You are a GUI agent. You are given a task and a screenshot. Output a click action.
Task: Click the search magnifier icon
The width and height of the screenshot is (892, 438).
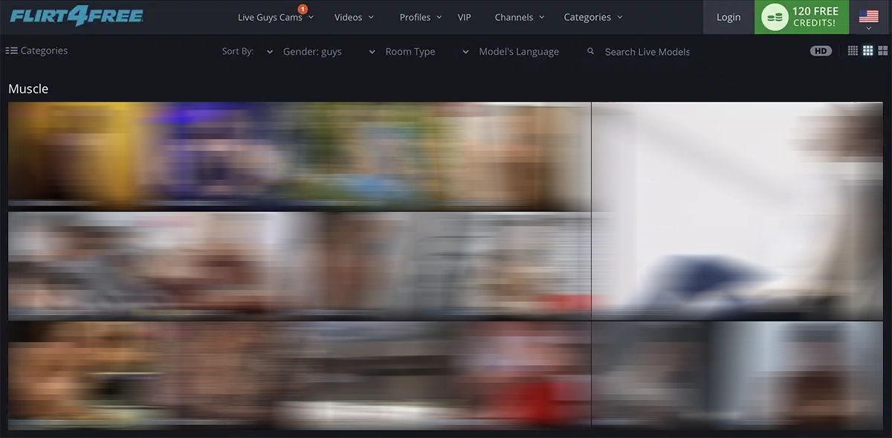[x=591, y=51]
